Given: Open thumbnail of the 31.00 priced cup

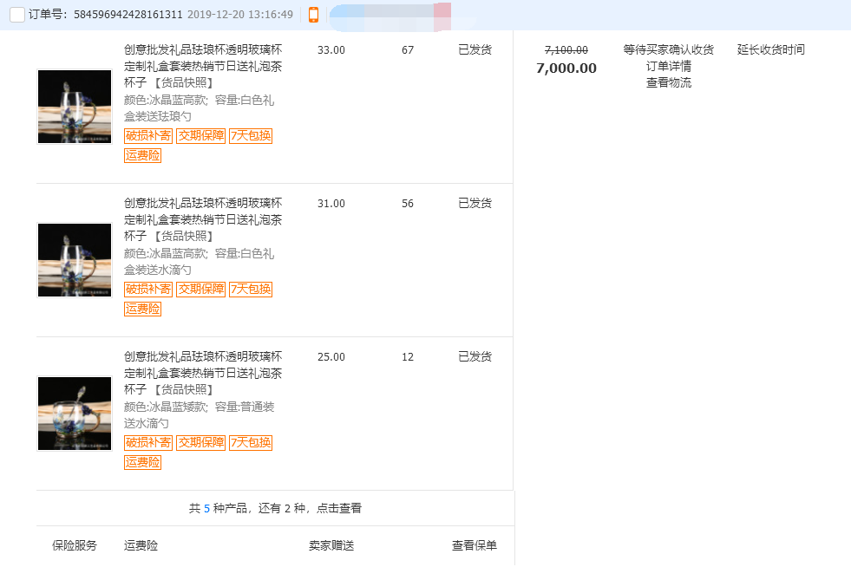Looking at the screenshot, I should click(x=75, y=260).
